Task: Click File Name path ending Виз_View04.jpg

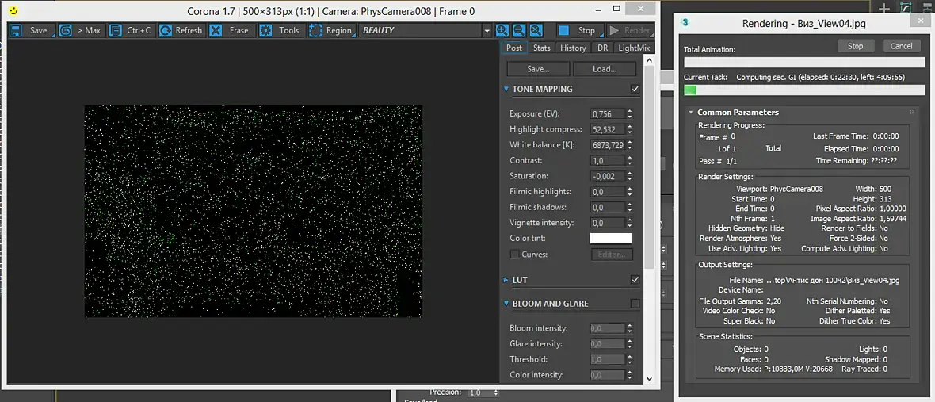Action: pyautogui.click(x=833, y=280)
